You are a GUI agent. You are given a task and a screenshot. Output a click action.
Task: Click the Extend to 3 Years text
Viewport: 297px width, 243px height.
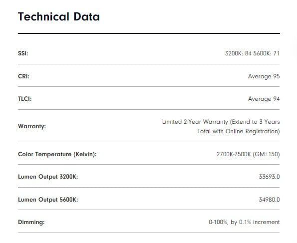coord(255,122)
